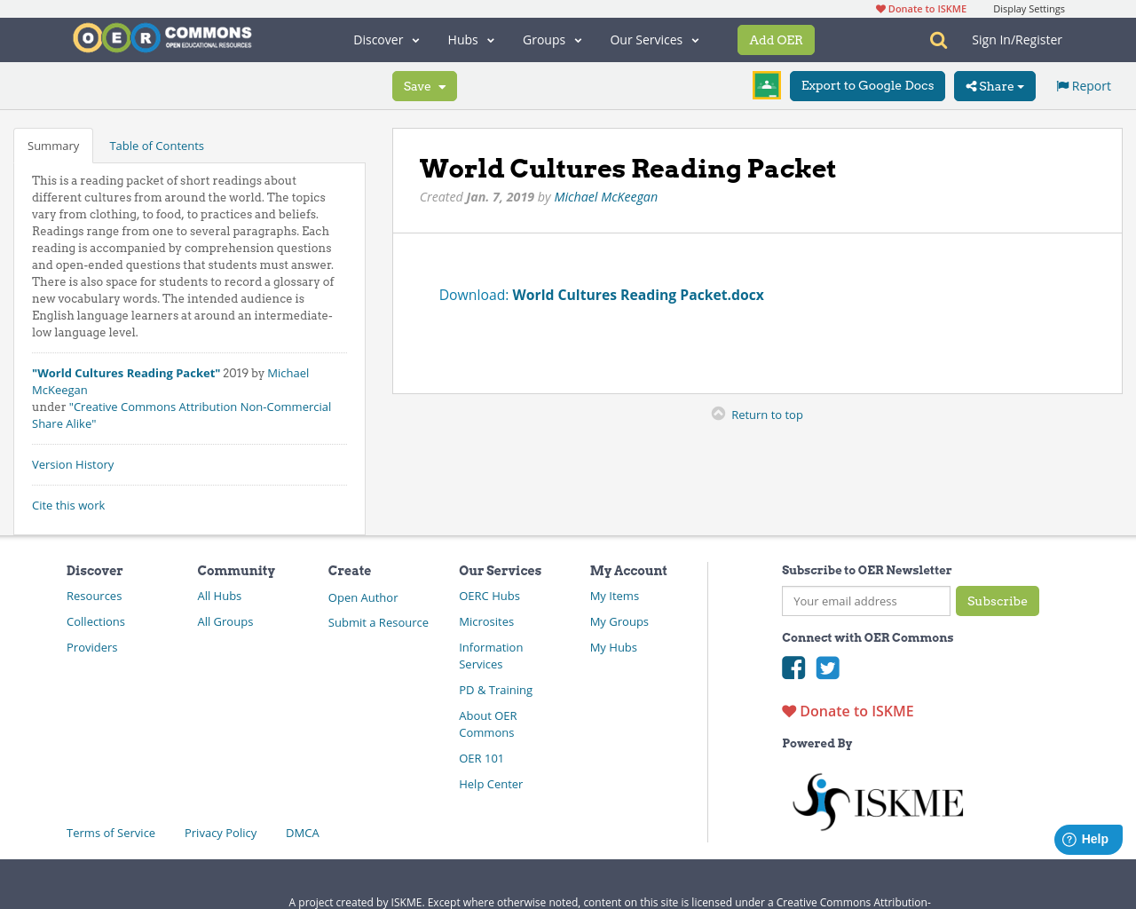The width and height of the screenshot is (1136, 909).
Task: Select the Summary tab
Action: pos(53,144)
